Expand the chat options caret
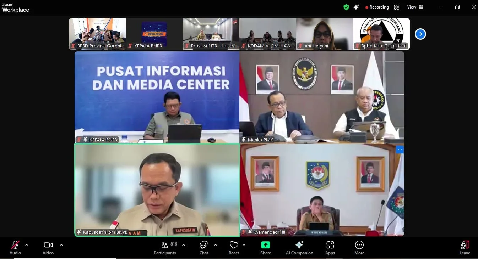Viewport: 478px width, 259px height. tap(216, 245)
